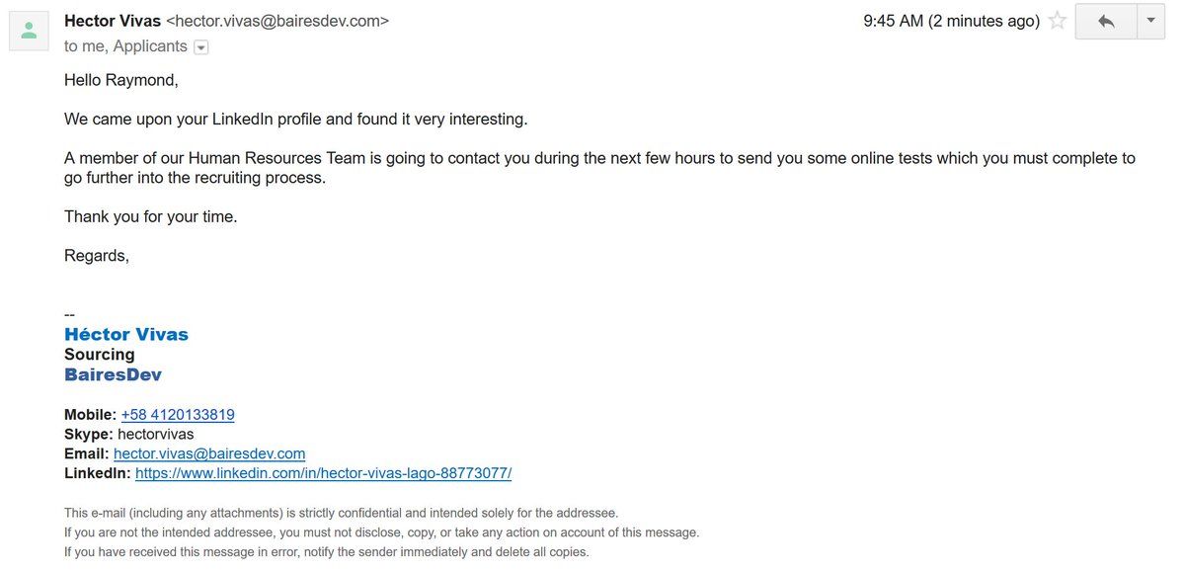Screen dimensions: 1185x572
Task: Click the confidentiality disclaimer text
Action: (x=381, y=532)
